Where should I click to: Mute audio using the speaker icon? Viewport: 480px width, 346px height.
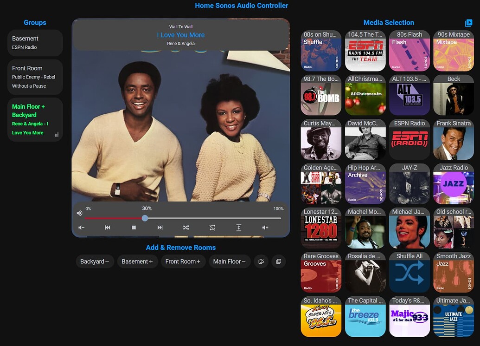pyautogui.click(x=79, y=213)
